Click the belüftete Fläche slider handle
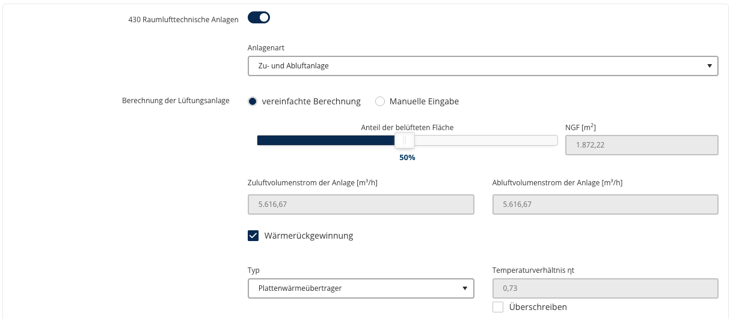Screen dimensions: 733x319 pos(405,140)
